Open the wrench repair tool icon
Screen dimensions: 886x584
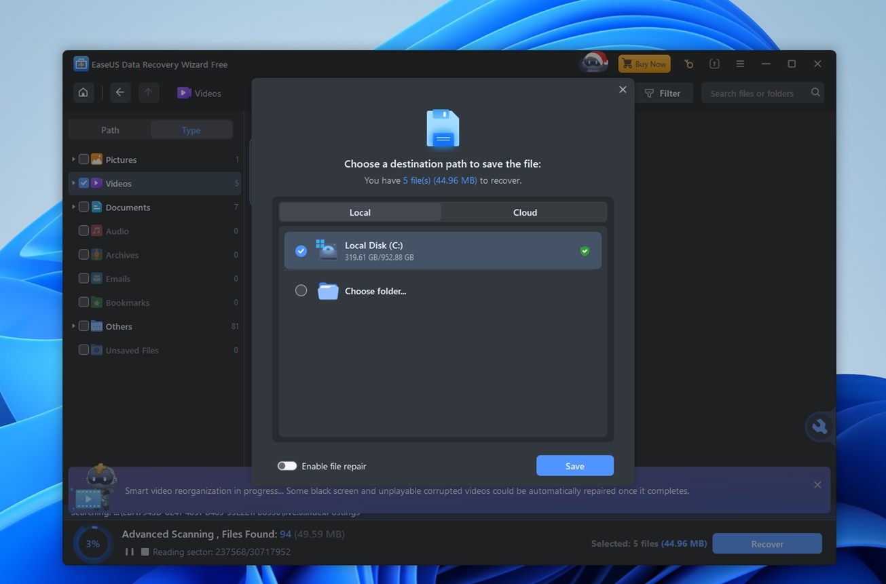(819, 427)
